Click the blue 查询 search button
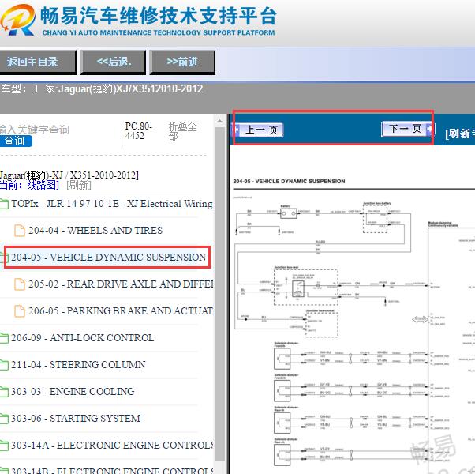Screen dimensions: 475x474 tap(15, 141)
